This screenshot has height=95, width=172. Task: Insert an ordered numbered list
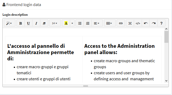[87, 23]
